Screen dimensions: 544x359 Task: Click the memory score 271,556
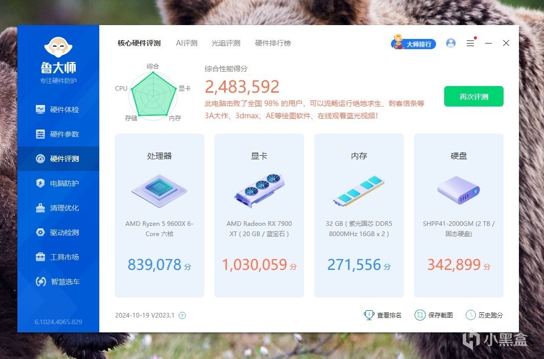pyautogui.click(x=354, y=265)
